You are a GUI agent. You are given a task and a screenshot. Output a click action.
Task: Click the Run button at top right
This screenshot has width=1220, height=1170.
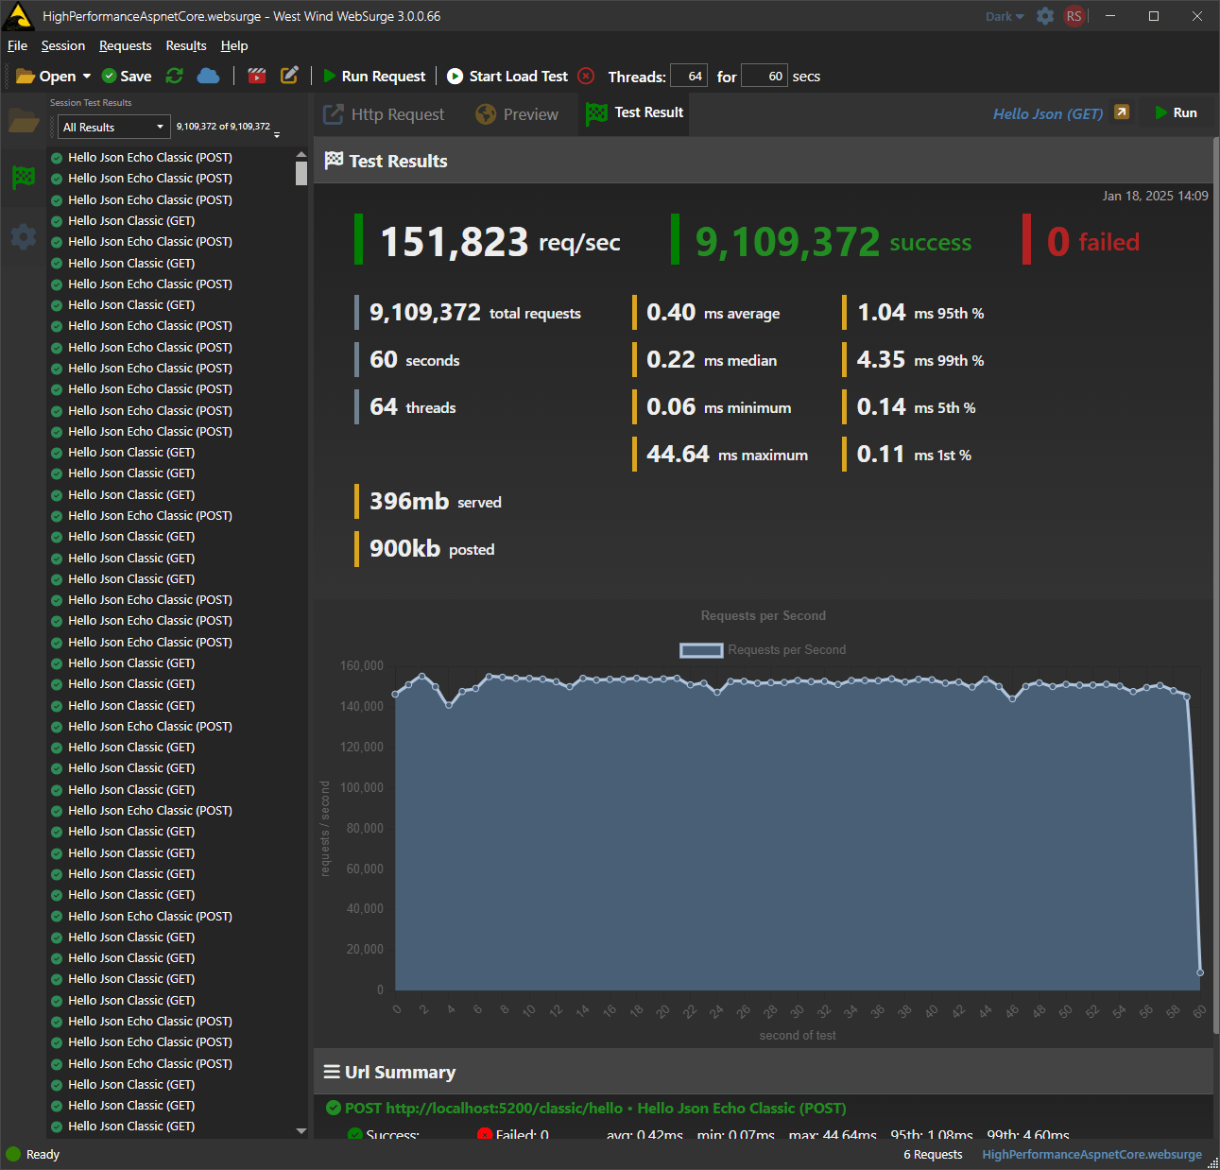(x=1176, y=112)
